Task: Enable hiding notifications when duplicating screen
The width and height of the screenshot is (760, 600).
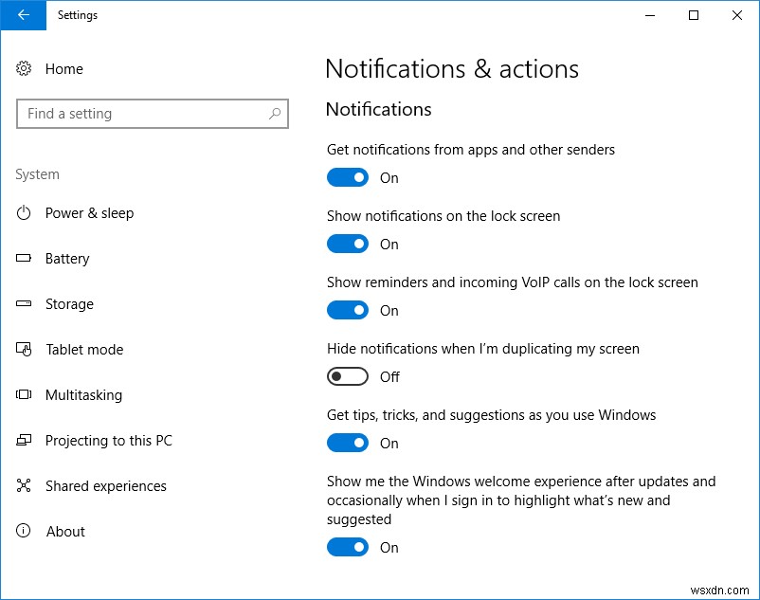Action: (x=347, y=376)
